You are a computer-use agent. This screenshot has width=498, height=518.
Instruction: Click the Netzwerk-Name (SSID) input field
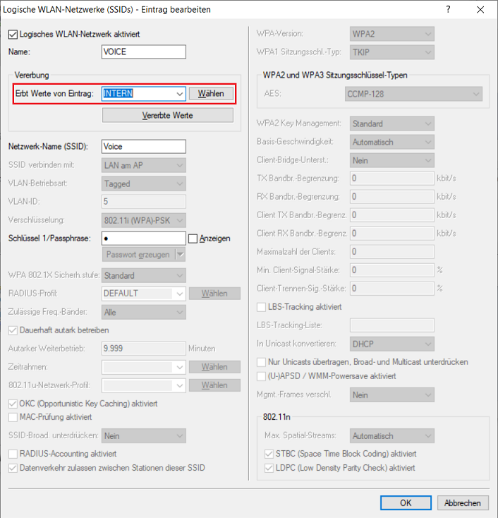click(143, 146)
